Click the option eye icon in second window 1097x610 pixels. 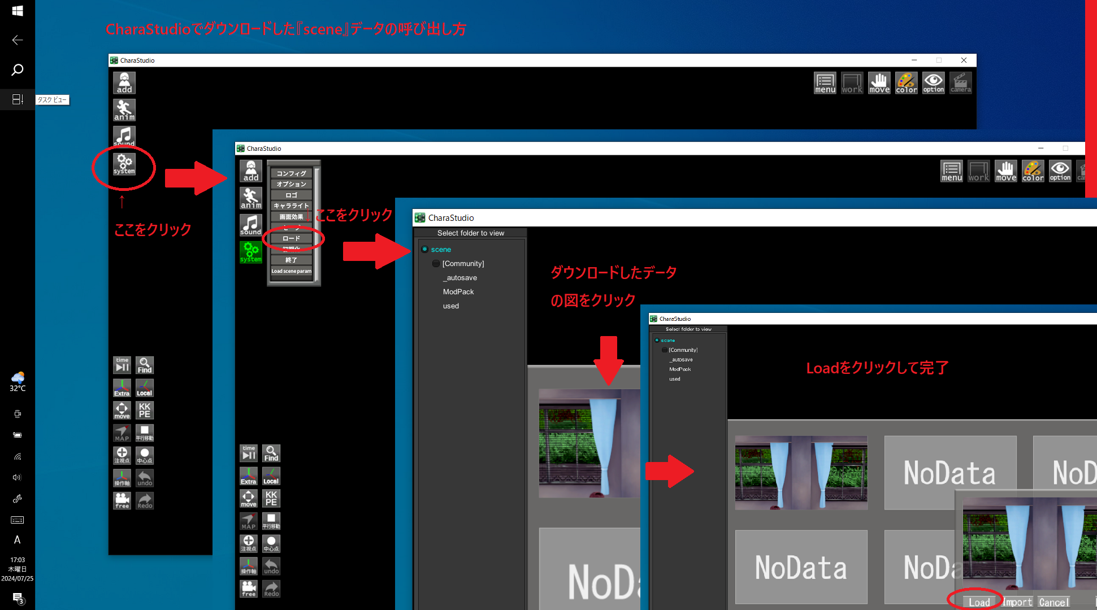click(1060, 171)
